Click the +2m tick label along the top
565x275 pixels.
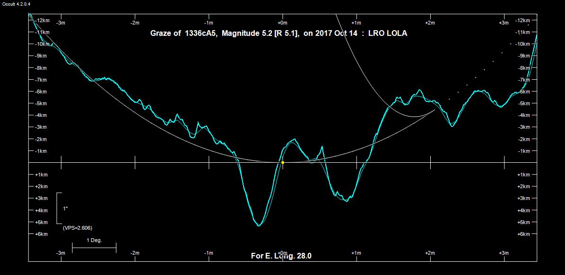coord(430,23)
